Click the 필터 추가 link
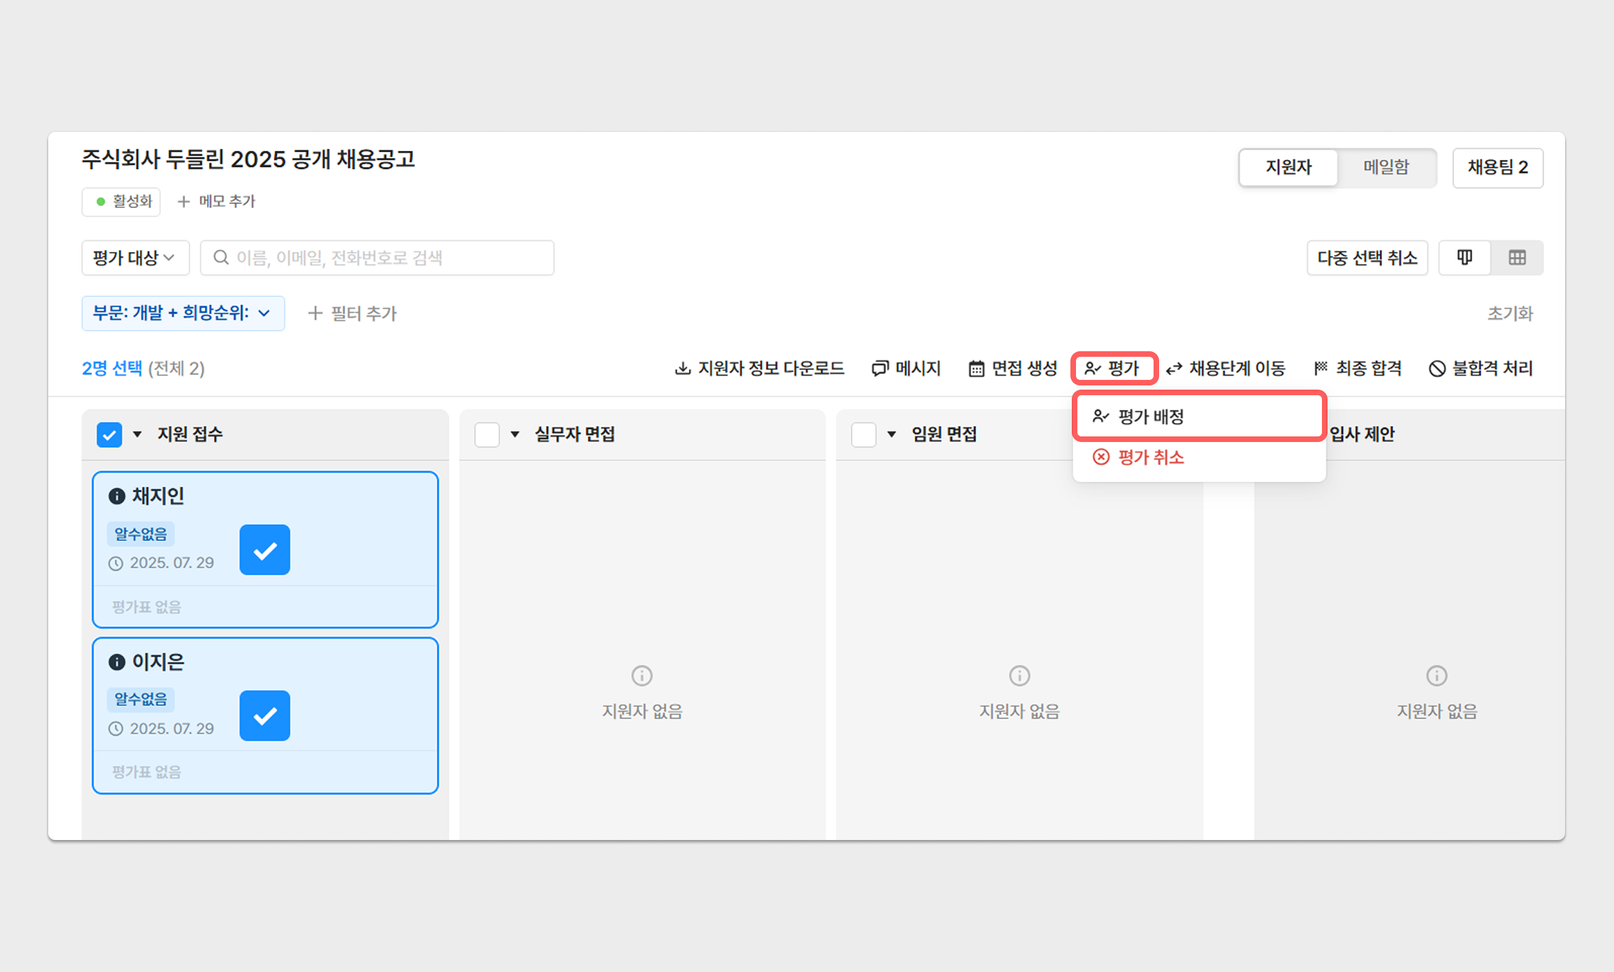The height and width of the screenshot is (972, 1614). pos(353,314)
